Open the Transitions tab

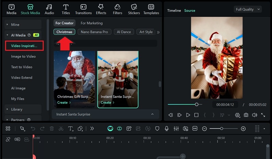[x=83, y=10]
